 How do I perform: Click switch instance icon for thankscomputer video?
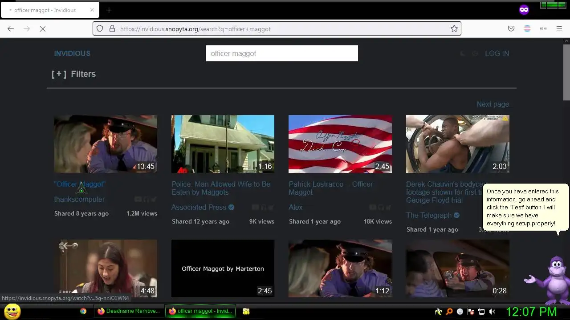click(x=154, y=200)
